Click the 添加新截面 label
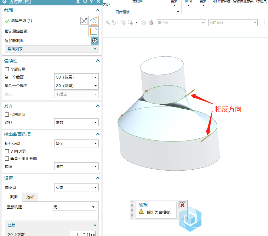This screenshot has width=268, height=236. (14, 41)
